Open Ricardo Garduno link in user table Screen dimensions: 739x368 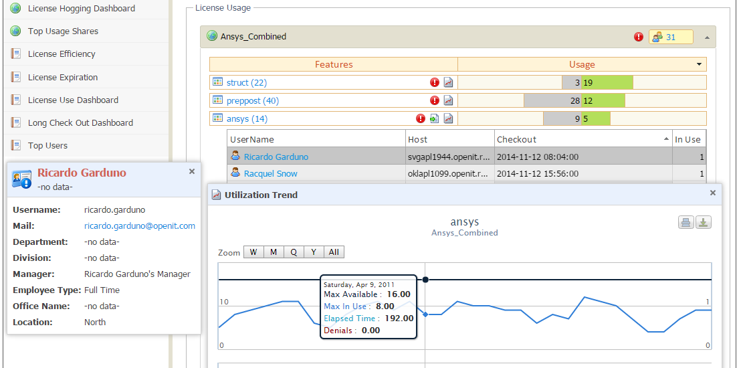[276, 156]
